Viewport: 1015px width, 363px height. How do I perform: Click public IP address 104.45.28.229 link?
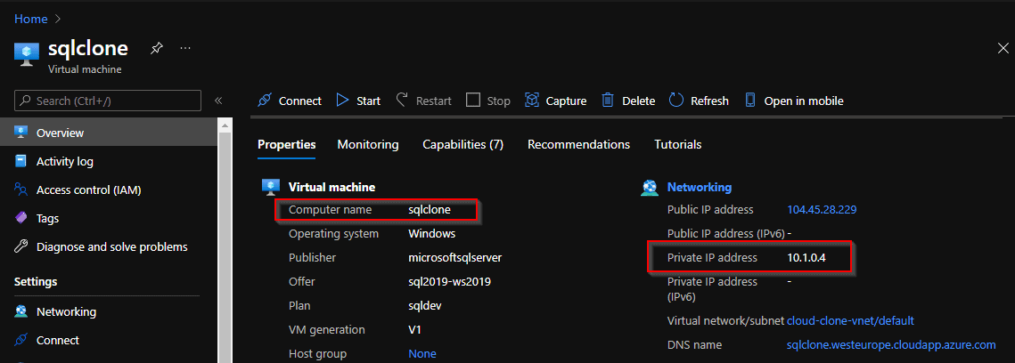pyautogui.click(x=823, y=209)
